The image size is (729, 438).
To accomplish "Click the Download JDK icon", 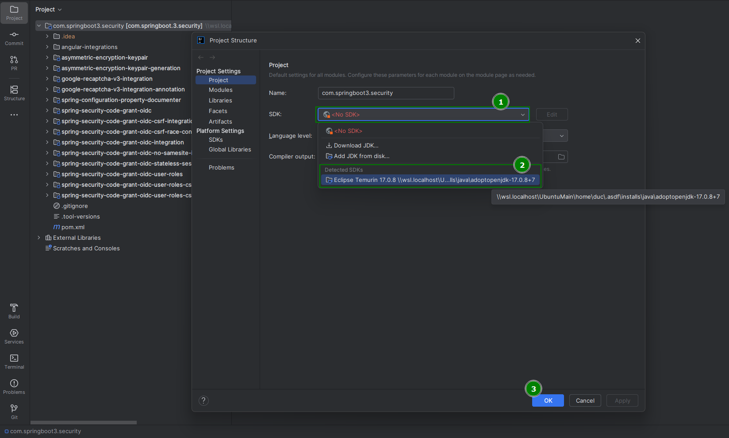I will click(329, 145).
